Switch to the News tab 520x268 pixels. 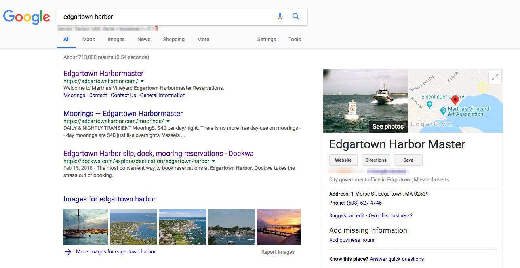[x=144, y=40]
